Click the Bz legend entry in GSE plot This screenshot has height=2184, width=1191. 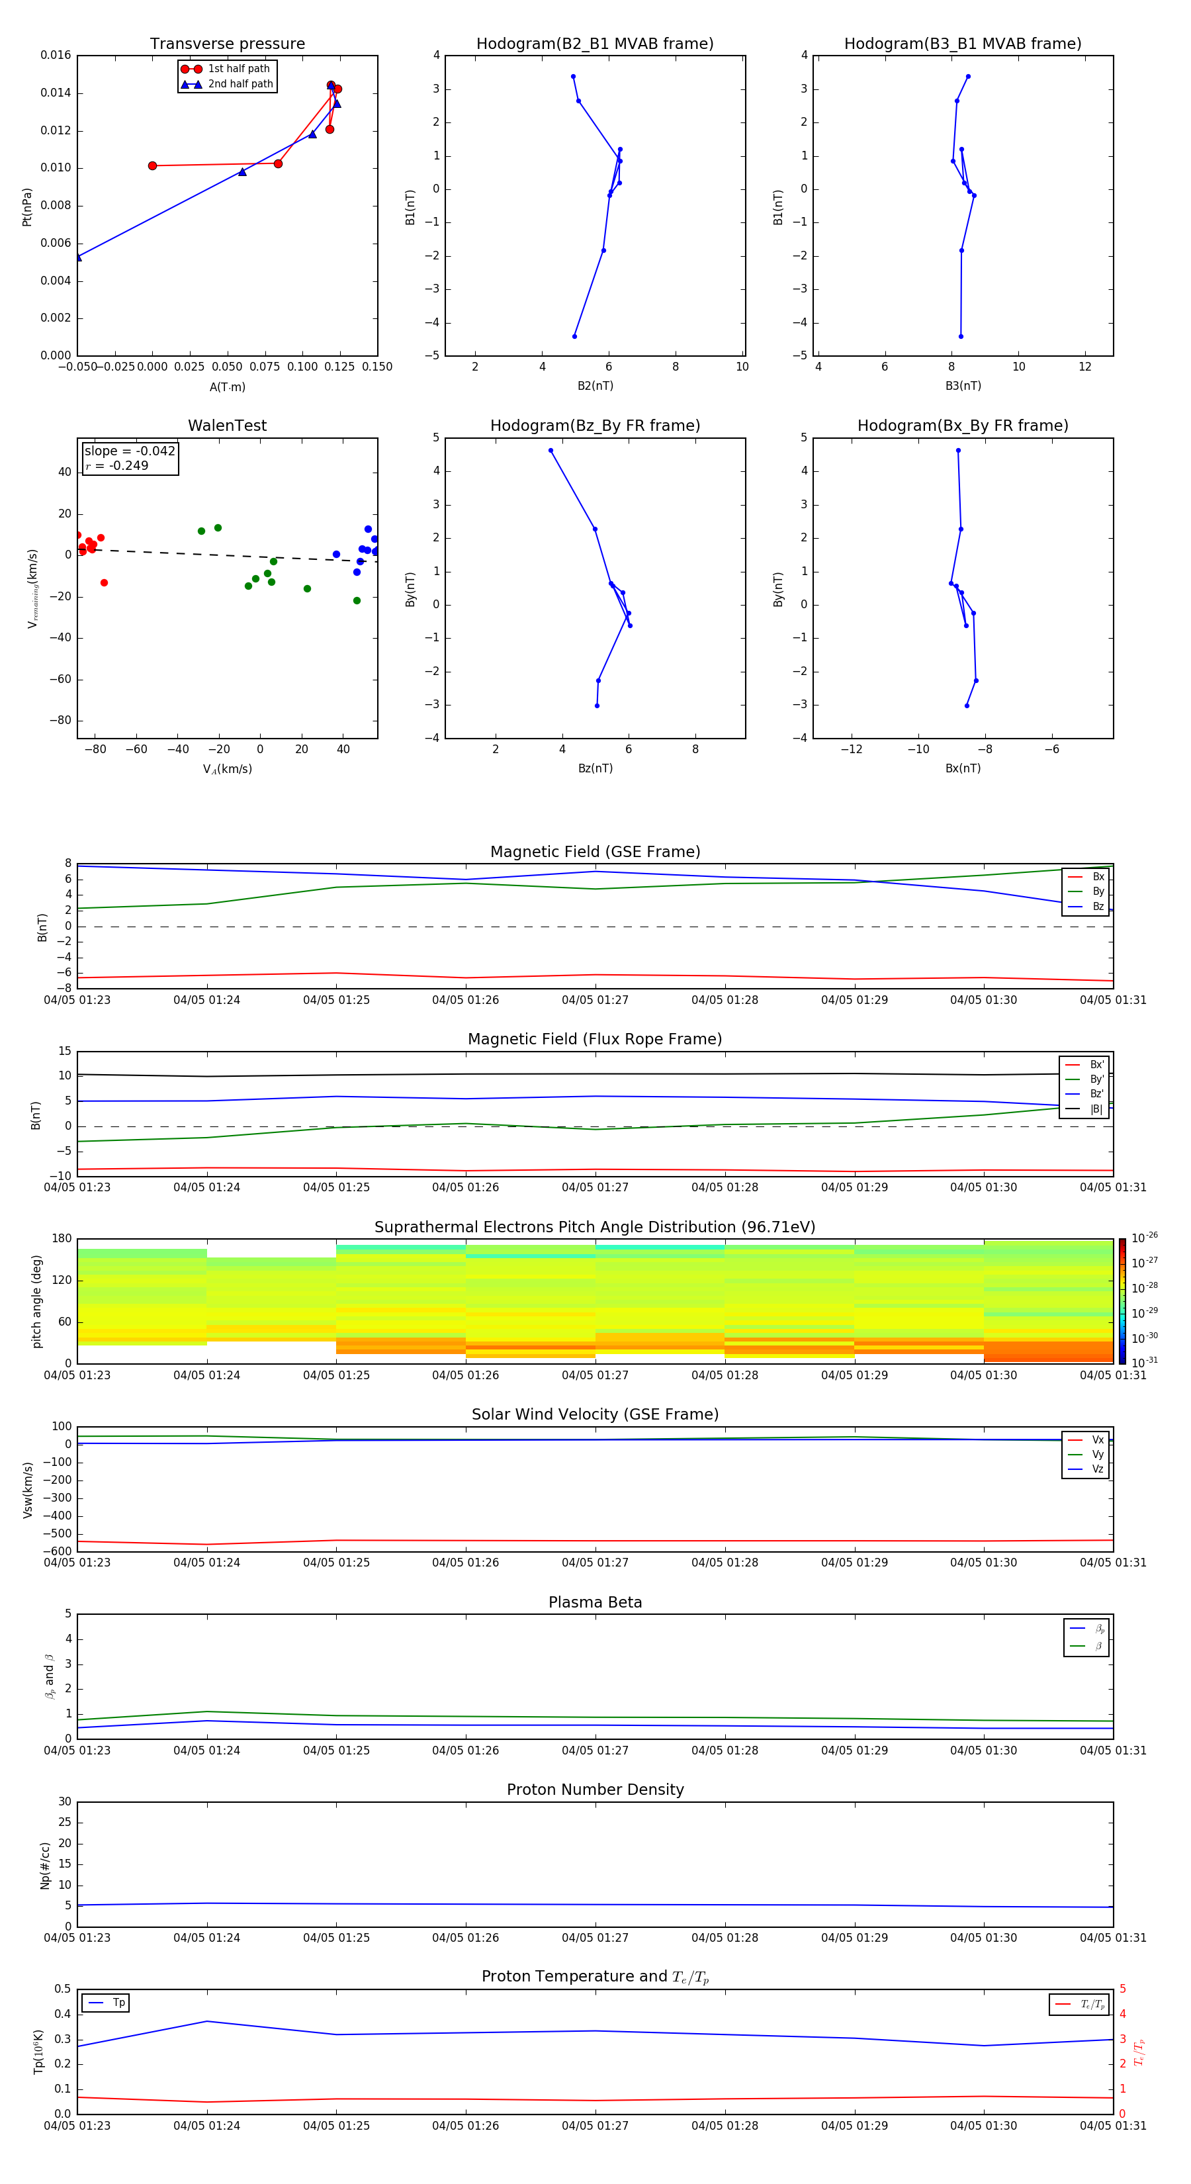1086,906
